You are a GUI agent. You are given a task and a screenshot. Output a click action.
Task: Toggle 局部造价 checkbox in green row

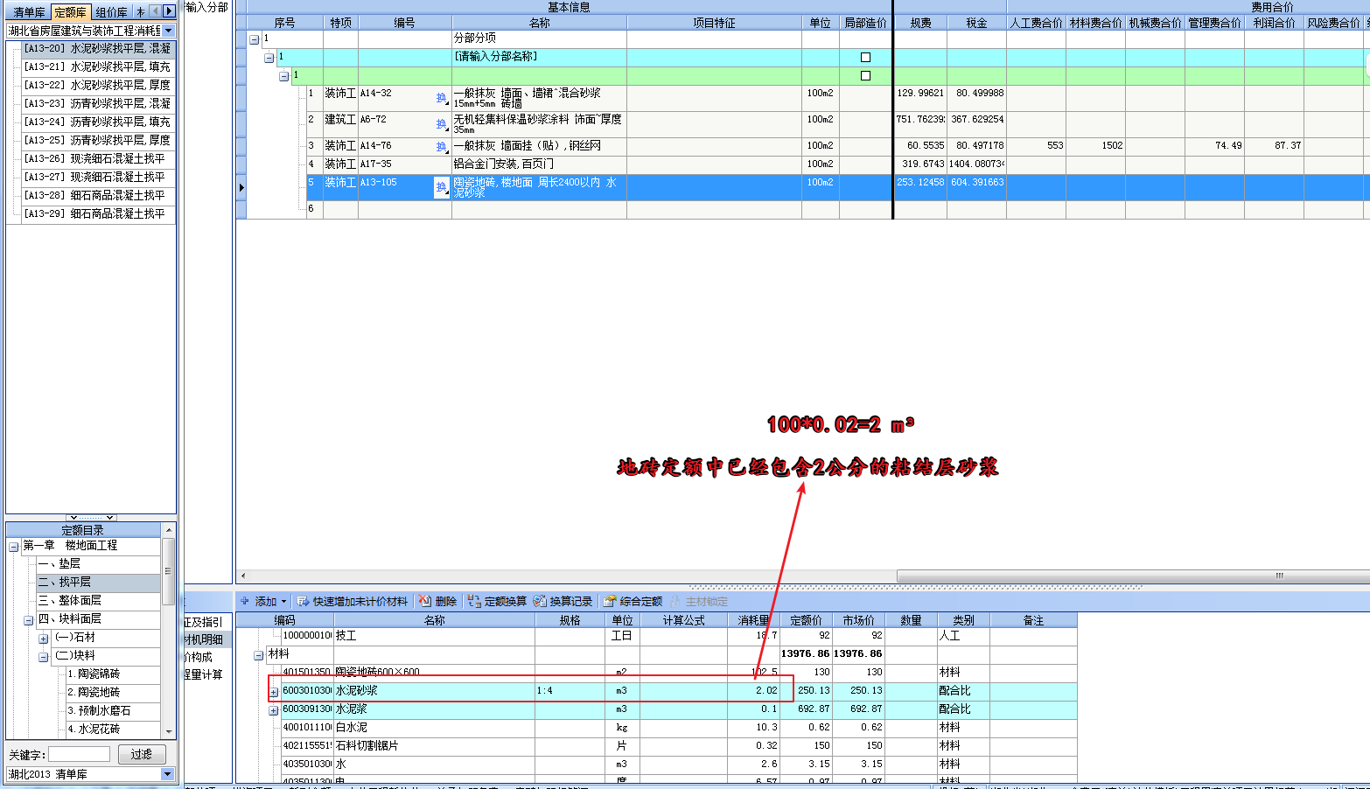point(865,75)
